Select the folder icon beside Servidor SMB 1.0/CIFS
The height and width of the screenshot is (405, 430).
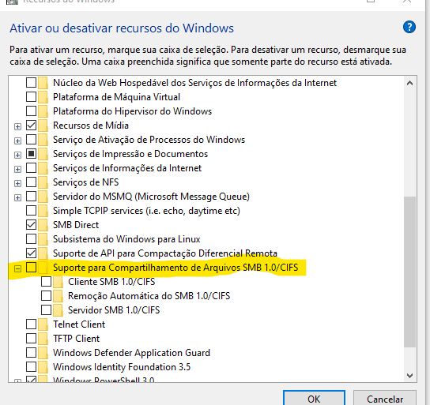click(x=58, y=310)
